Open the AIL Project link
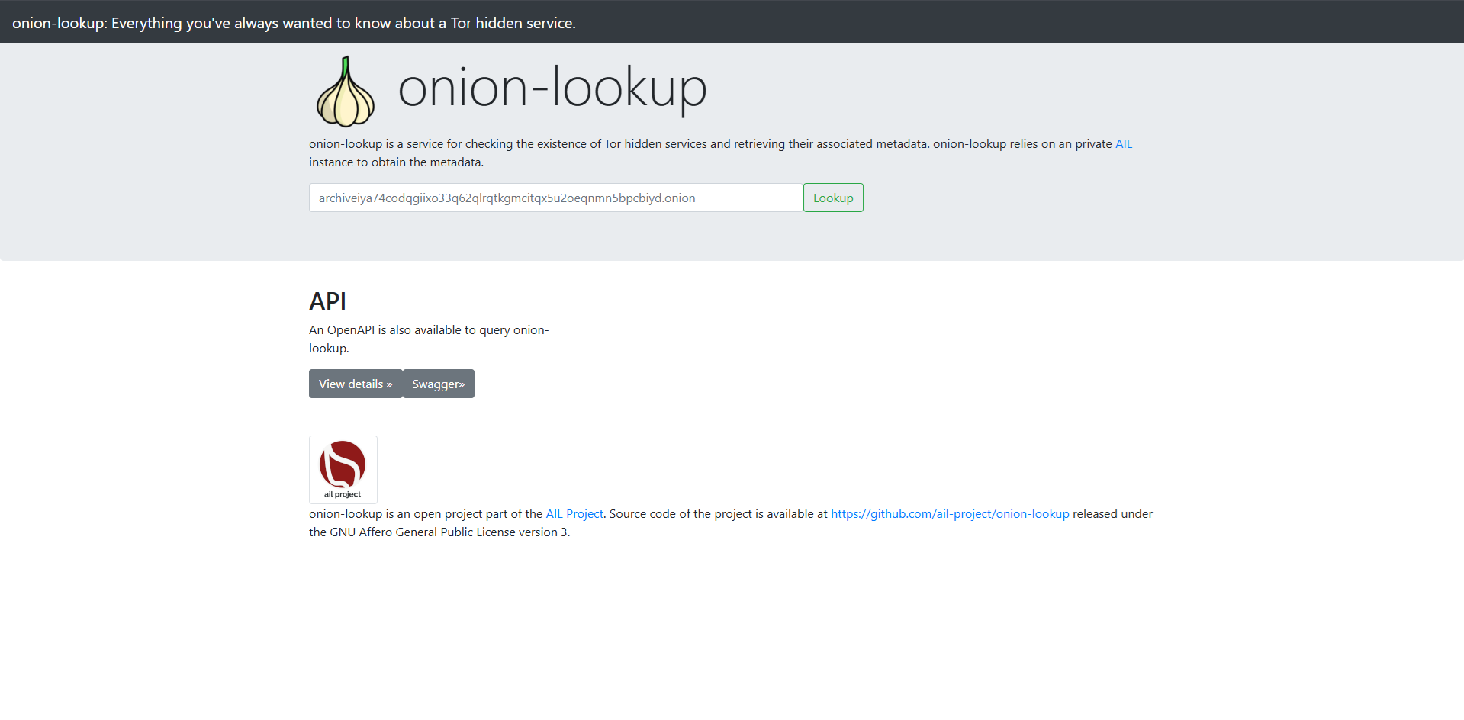Image resolution: width=1464 pixels, height=720 pixels. pos(574,514)
